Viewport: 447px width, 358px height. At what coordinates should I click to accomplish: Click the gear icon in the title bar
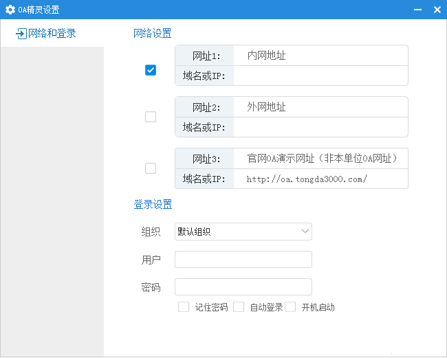[10, 10]
